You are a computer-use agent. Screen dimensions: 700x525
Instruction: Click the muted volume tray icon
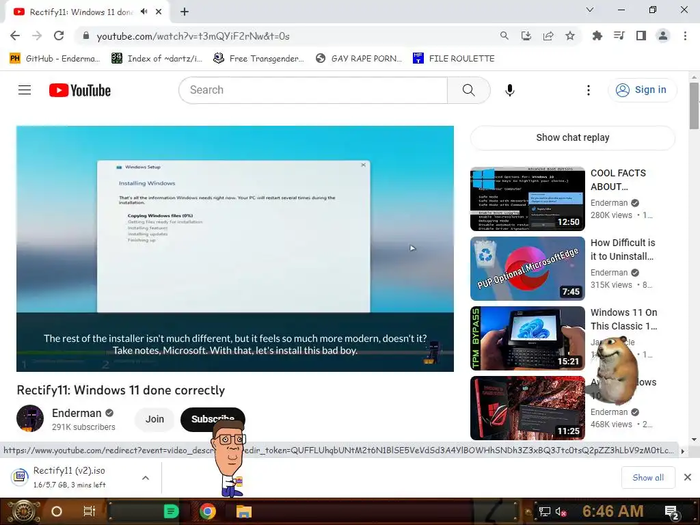[561, 511]
